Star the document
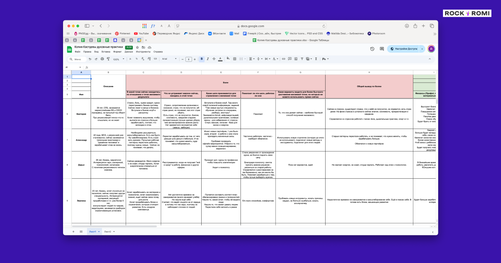The width and height of the screenshot is (501, 263). (137, 47)
